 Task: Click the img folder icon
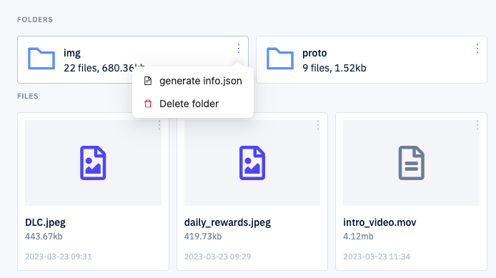click(41, 59)
